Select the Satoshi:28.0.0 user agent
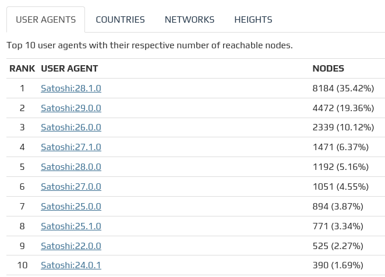Screen dimensions: 385x277 click(71, 167)
